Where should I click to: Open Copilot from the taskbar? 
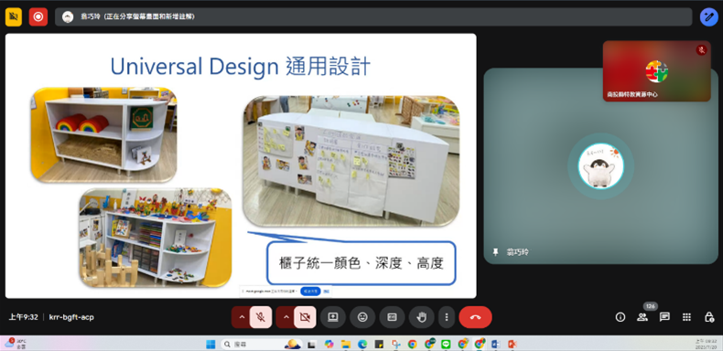329,344
